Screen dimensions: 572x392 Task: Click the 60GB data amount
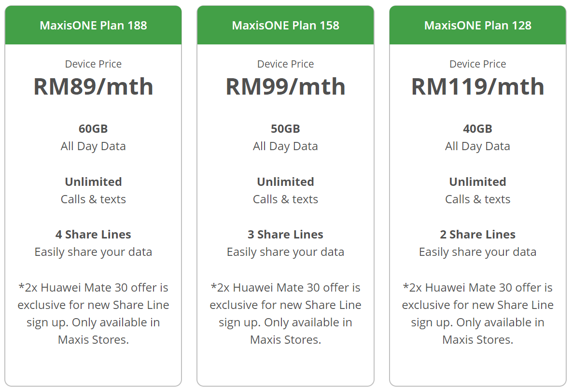click(93, 129)
